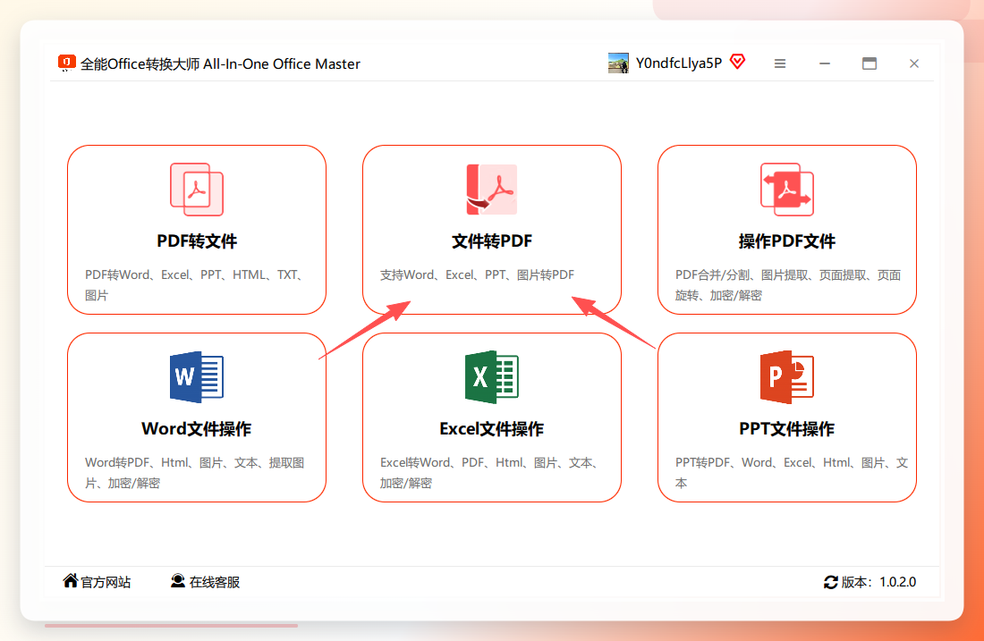Click username Y0ndfcLlya5P
The image size is (984, 641).
tap(679, 63)
